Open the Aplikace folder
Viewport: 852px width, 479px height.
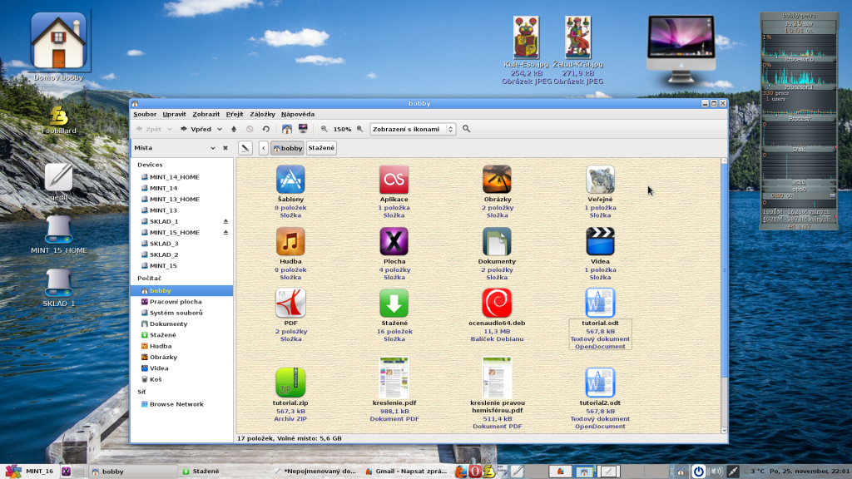(394, 180)
